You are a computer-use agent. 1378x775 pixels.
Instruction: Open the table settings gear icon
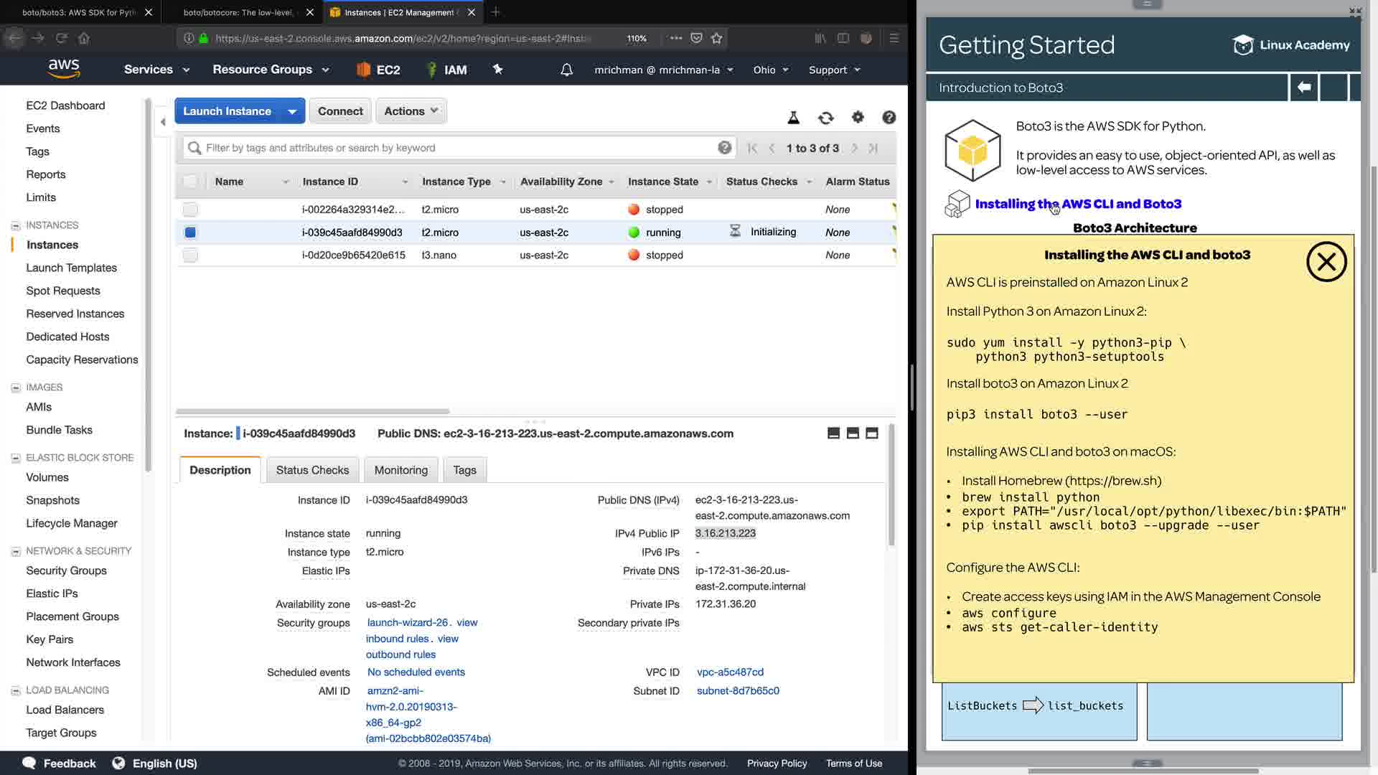point(858,118)
